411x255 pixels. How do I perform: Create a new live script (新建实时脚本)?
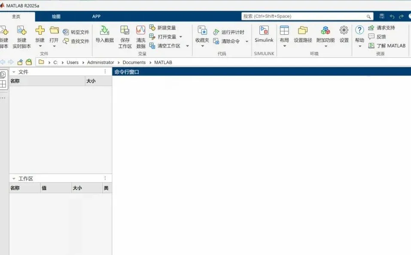22,37
